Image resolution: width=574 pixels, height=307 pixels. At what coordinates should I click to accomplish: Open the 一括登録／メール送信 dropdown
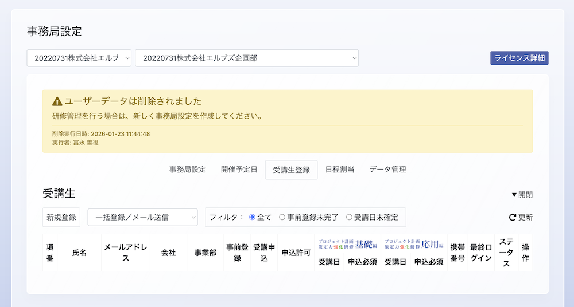point(142,218)
